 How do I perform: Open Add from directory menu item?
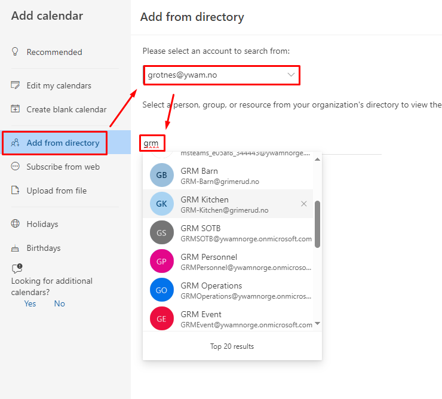[63, 143]
